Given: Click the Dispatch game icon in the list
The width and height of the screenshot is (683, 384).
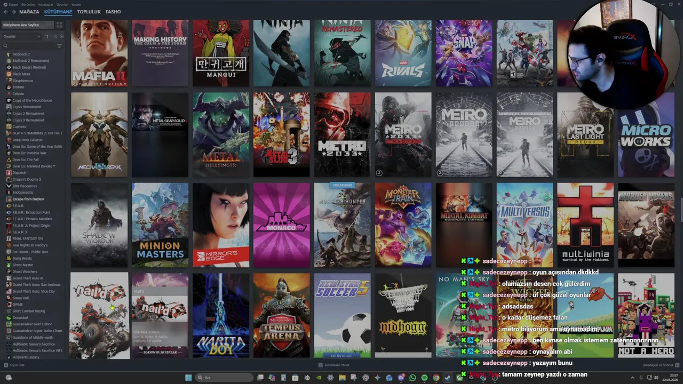Looking at the screenshot, I should point(9,173).
